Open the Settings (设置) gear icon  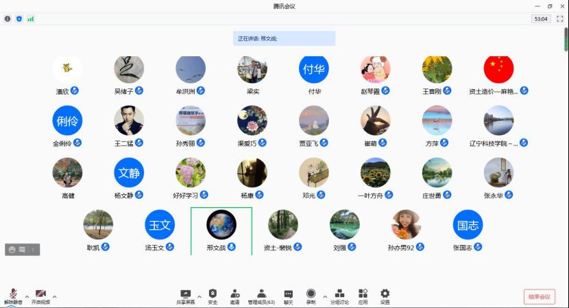pyautogui.click(x=385, y=294)
